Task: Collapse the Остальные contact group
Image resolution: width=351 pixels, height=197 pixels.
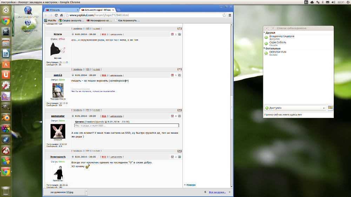Action: coord(264,48)
